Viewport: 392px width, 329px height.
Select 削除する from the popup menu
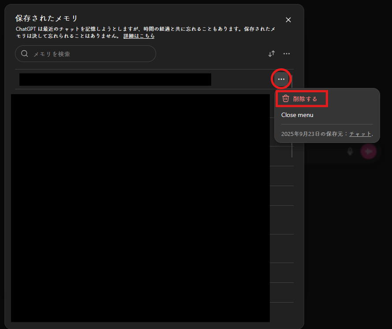click(305, 99)
